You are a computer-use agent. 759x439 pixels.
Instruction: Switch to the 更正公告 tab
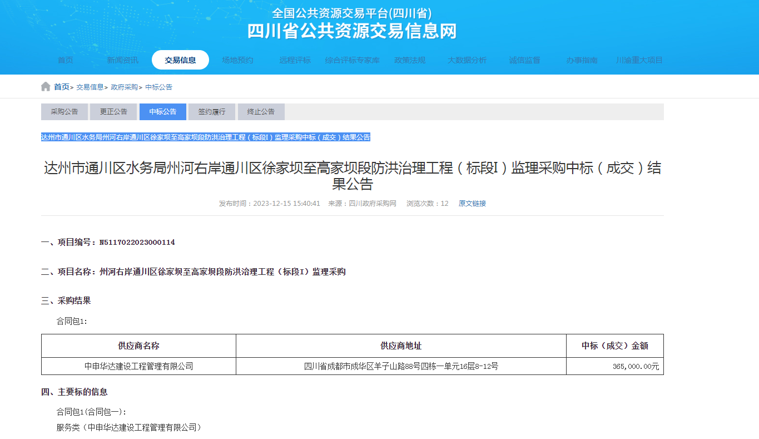point(113,112)
